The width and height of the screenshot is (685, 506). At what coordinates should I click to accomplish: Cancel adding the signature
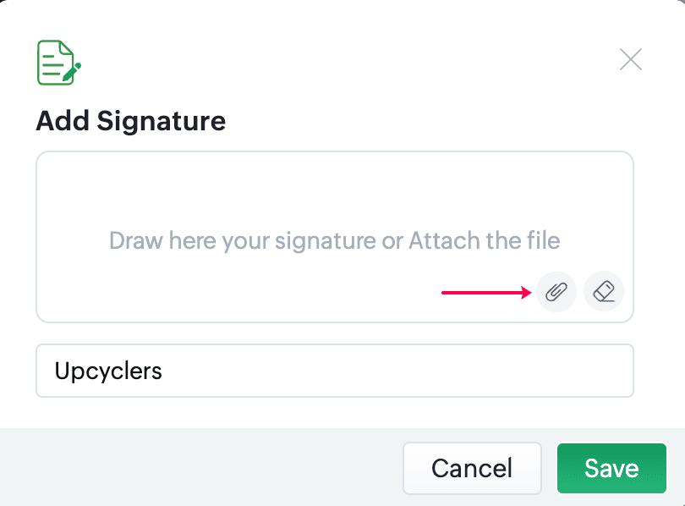pos(472,468)
